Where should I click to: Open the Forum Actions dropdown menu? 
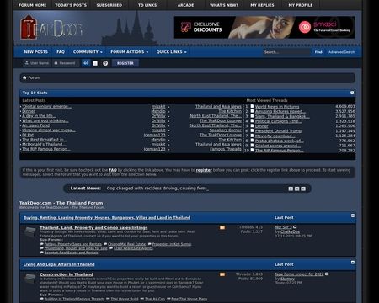tap(130, 52)
